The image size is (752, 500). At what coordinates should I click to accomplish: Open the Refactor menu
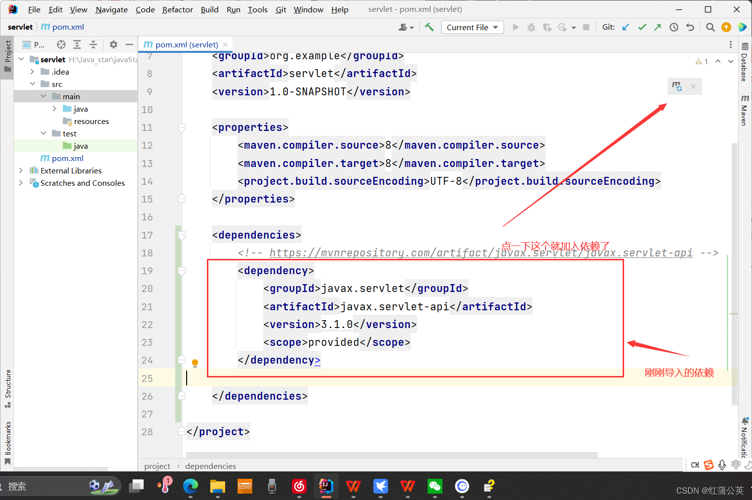coord(178,9)
